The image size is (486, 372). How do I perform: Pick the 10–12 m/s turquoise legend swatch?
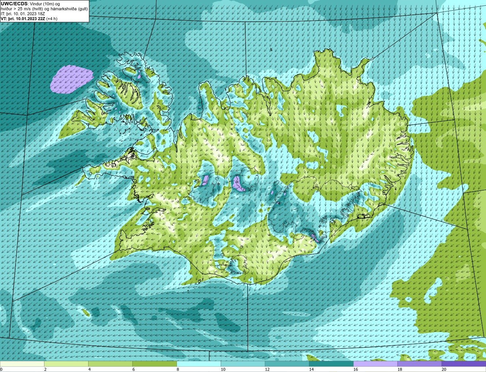[x=243, y=364]
